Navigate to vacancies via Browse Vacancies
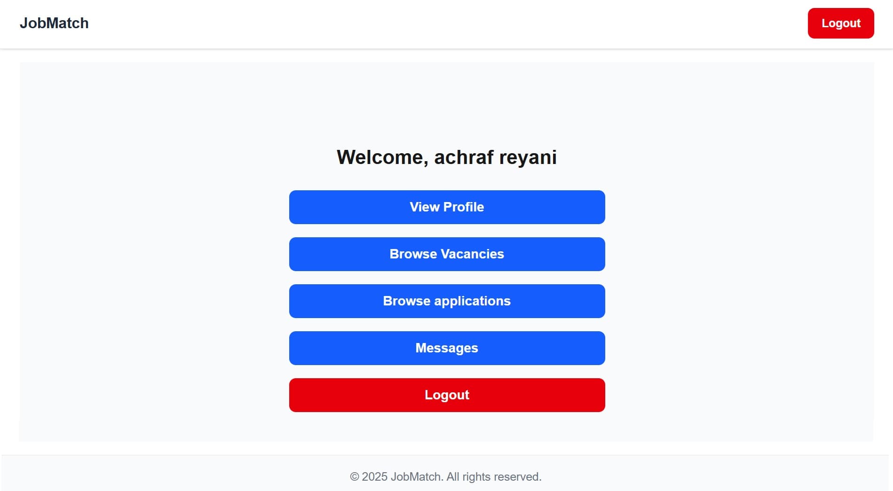Image resolution: width=893 pixels, height=491 pixels. point(447,254)
